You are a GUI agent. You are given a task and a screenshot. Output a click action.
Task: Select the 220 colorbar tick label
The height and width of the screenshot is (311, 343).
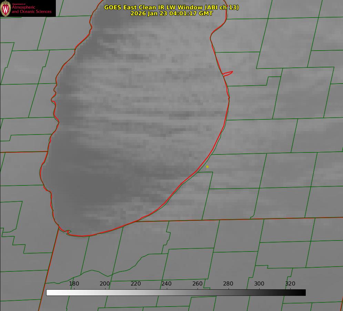[136, 284]
